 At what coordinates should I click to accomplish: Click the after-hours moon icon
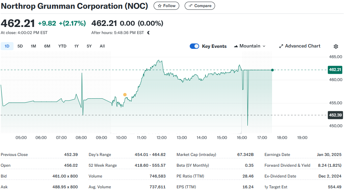149,33
